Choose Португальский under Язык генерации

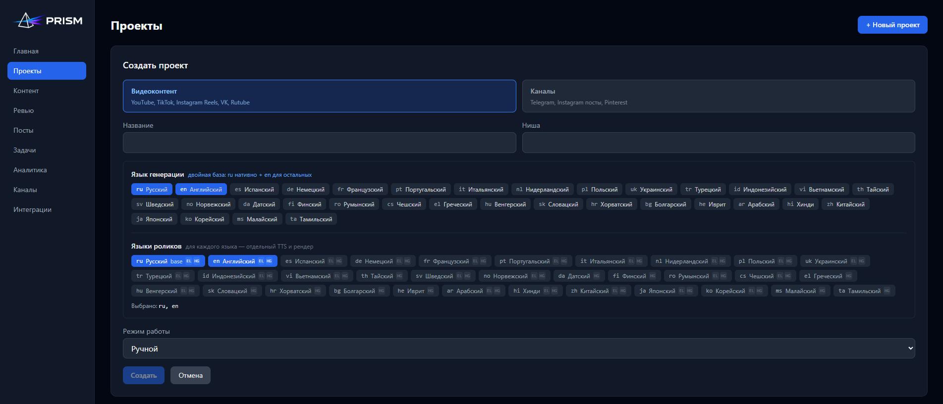pos(421,189)
